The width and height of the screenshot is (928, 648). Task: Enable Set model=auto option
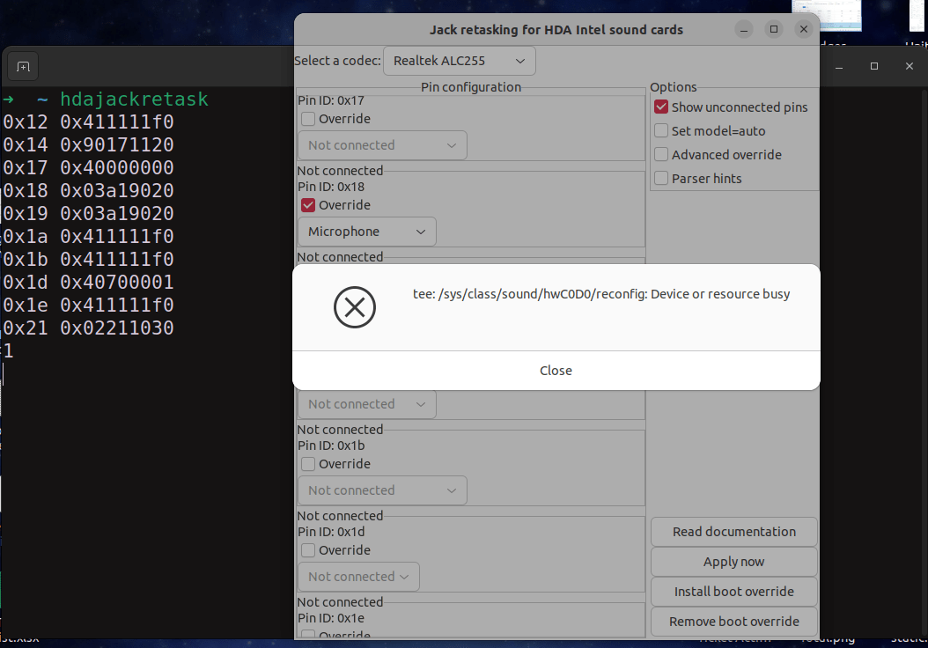[660, 130]
